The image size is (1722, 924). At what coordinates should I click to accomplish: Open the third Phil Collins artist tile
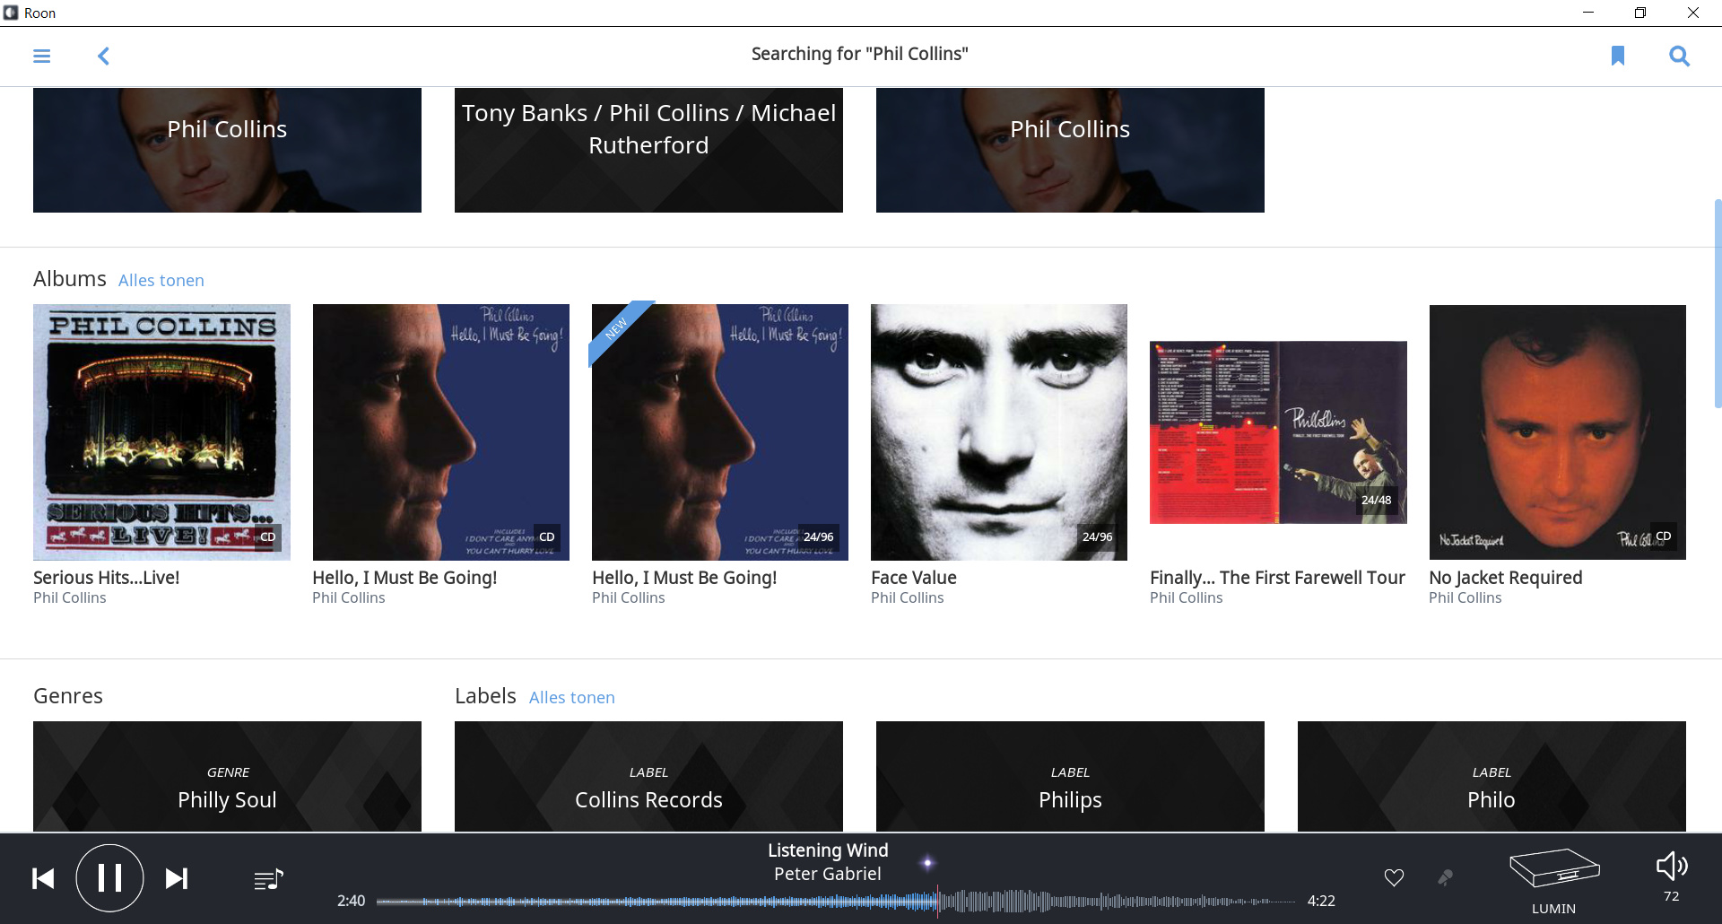pyautogui.click(x=1070, y=150)
